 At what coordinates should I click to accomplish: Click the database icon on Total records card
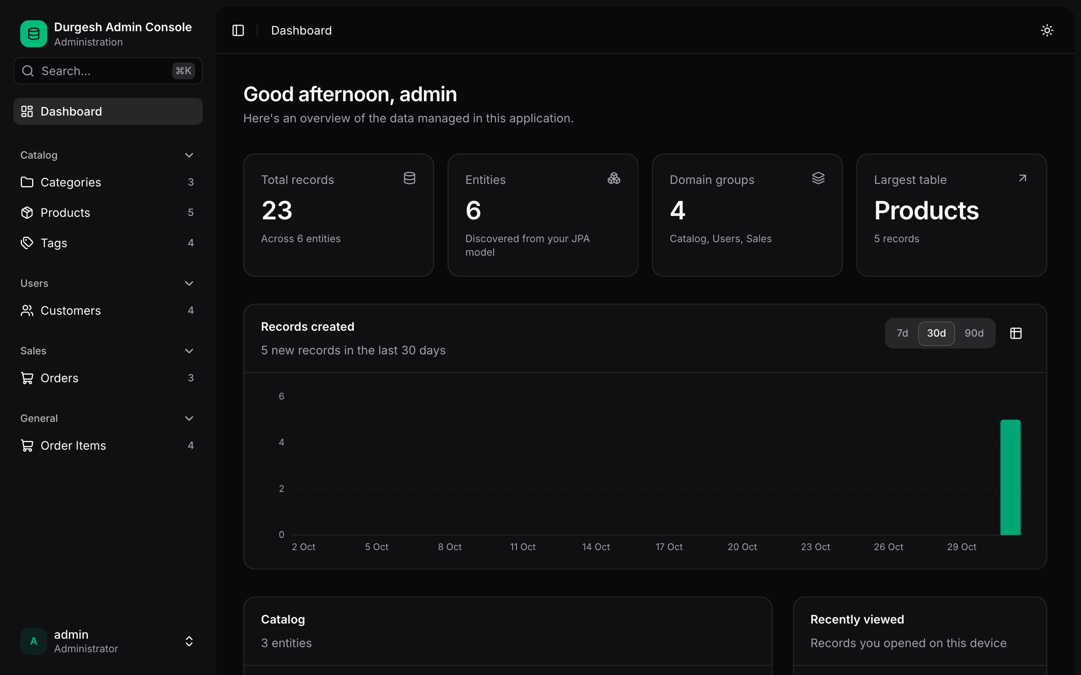click(410, 178)
